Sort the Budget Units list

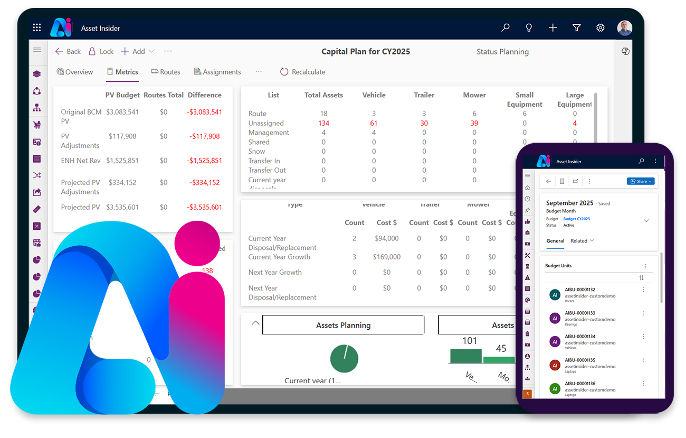(x=641, y=277)
